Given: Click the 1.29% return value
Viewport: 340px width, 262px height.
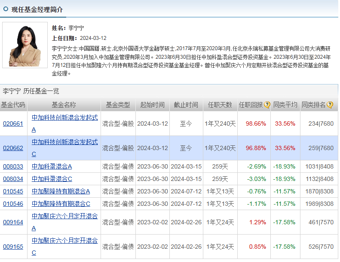Looking at the screenshot, I should point(257,222).
